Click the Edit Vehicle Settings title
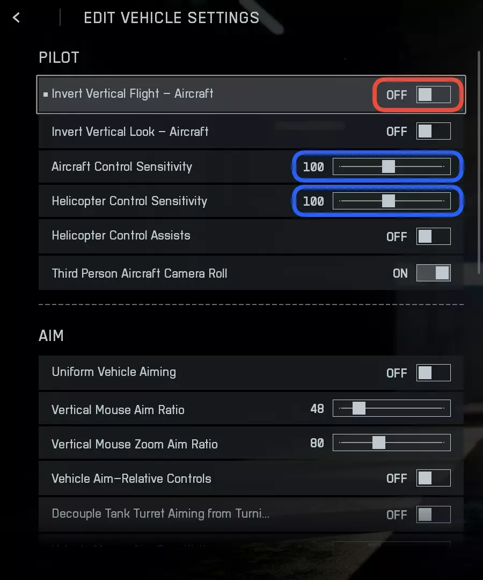Screen dimensions: 483x580 click(172, 18)
